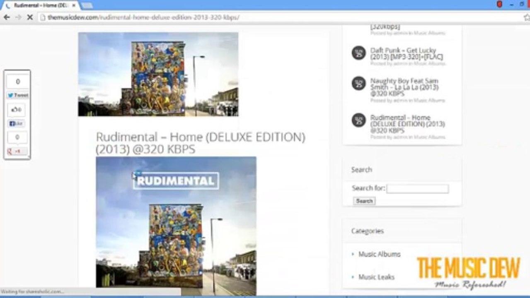Click the address bar URL
The height and width of the screenshot is (298, 530).
click(143, 17)
